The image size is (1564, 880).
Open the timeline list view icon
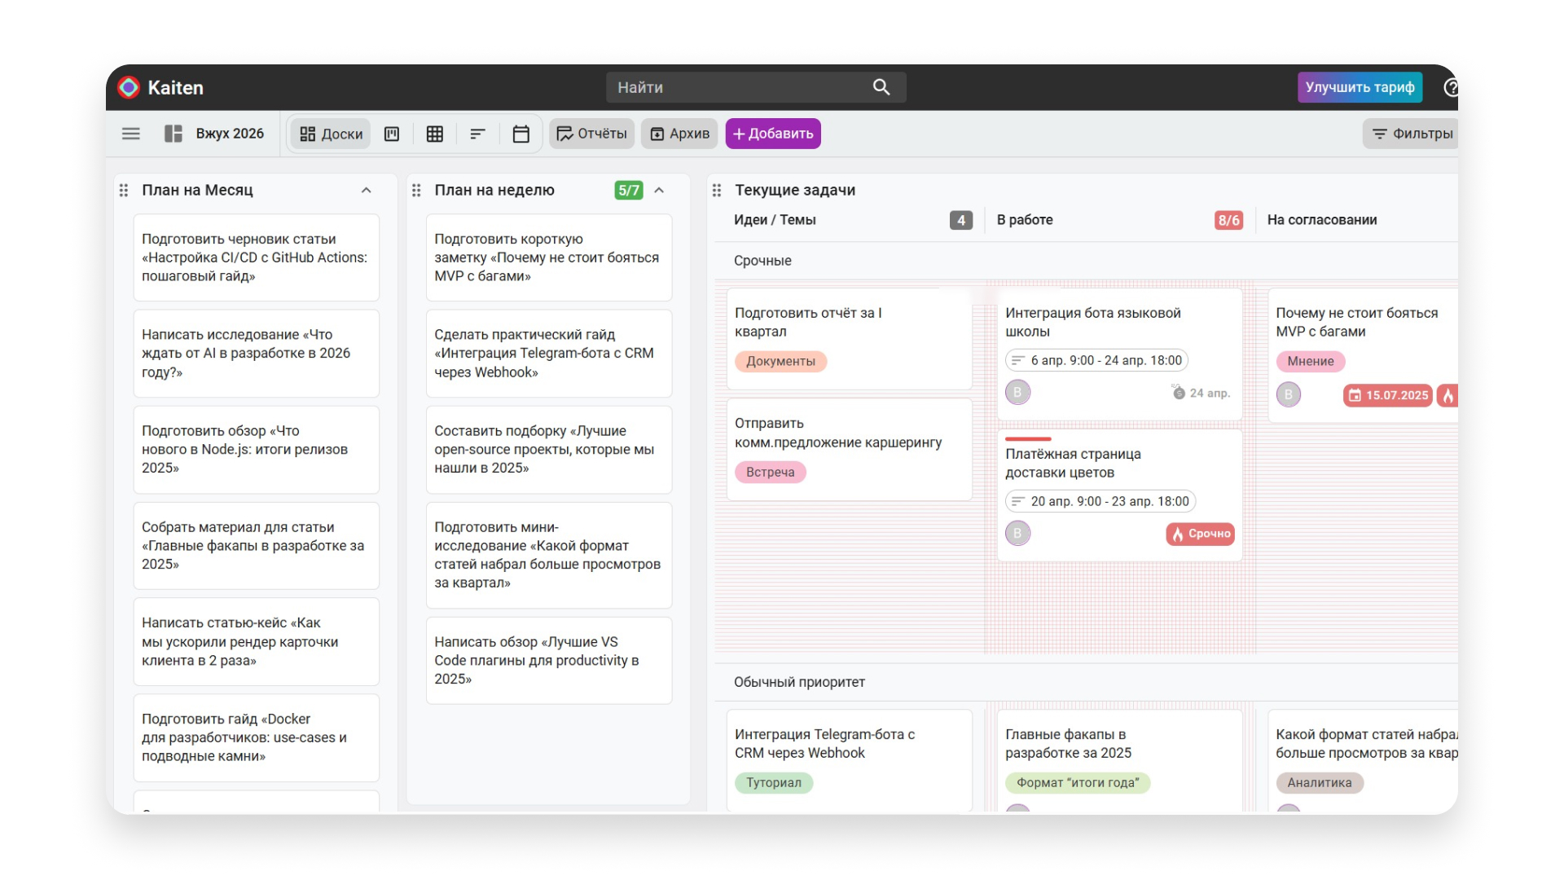(x=478, y=134)
